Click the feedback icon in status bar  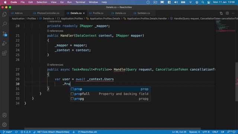[228, 132]
